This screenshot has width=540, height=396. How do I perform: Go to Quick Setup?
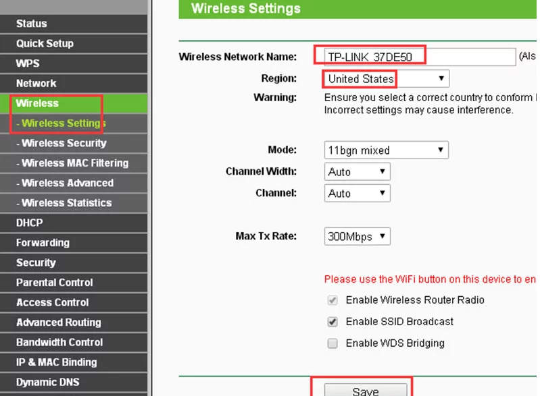45,43
